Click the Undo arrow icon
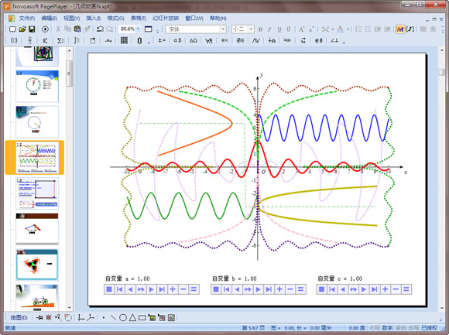This screenshot has width=449, height=335. 100,29
